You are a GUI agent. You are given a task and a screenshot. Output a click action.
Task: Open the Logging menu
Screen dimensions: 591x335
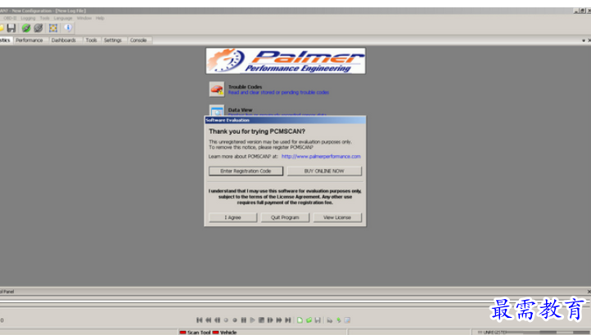click(28, 18)
